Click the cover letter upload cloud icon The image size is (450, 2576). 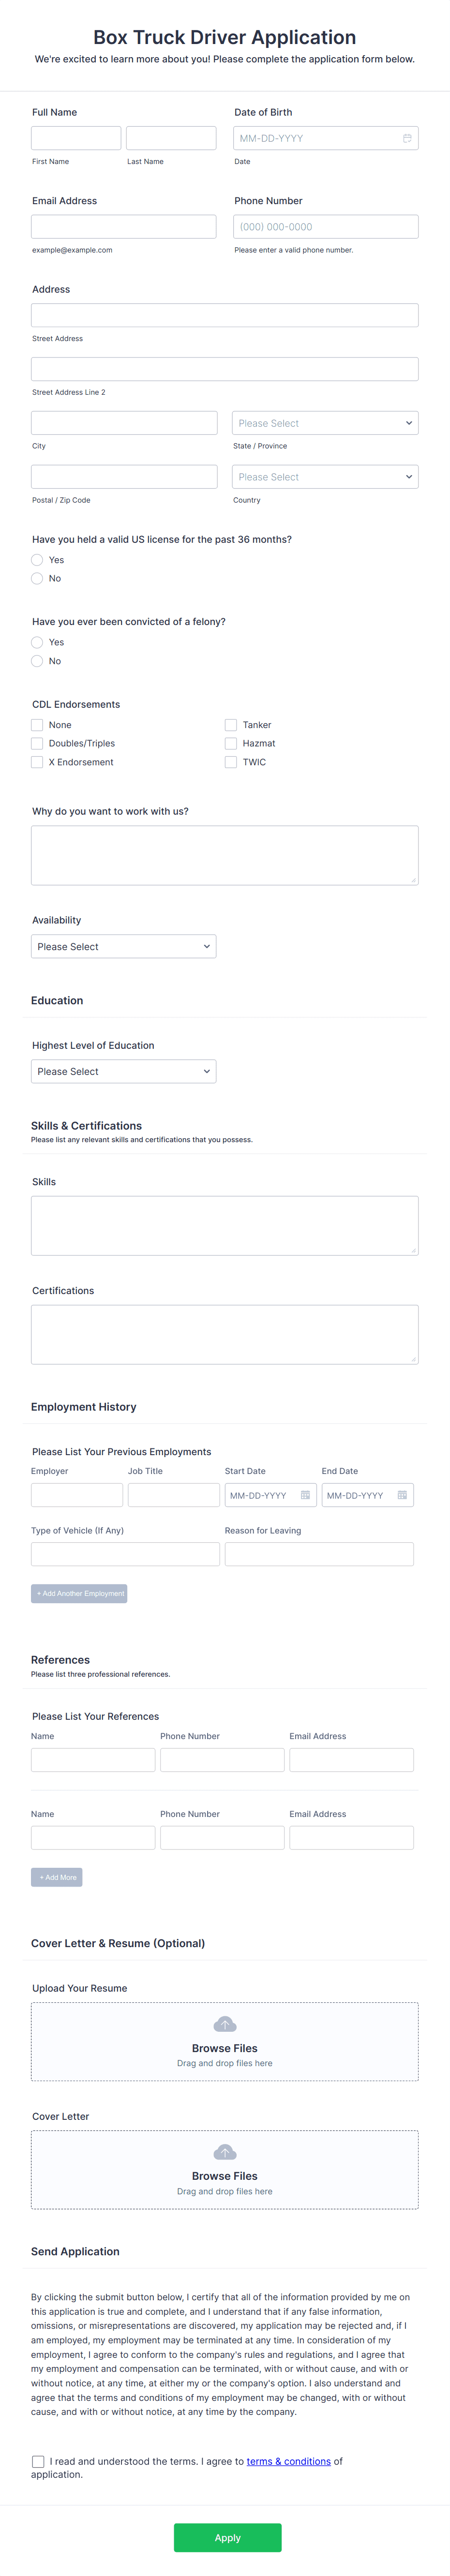pyautogui.click(x=224, y=2151)
